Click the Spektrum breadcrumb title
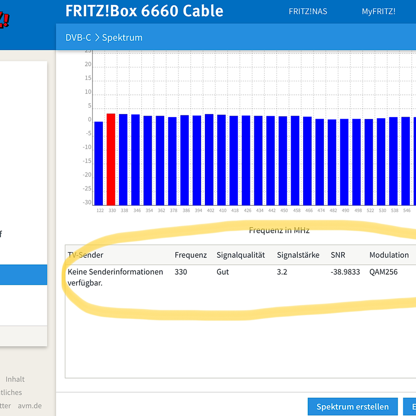This screenshot has height=416, width=416. click(x=122, y=37)
